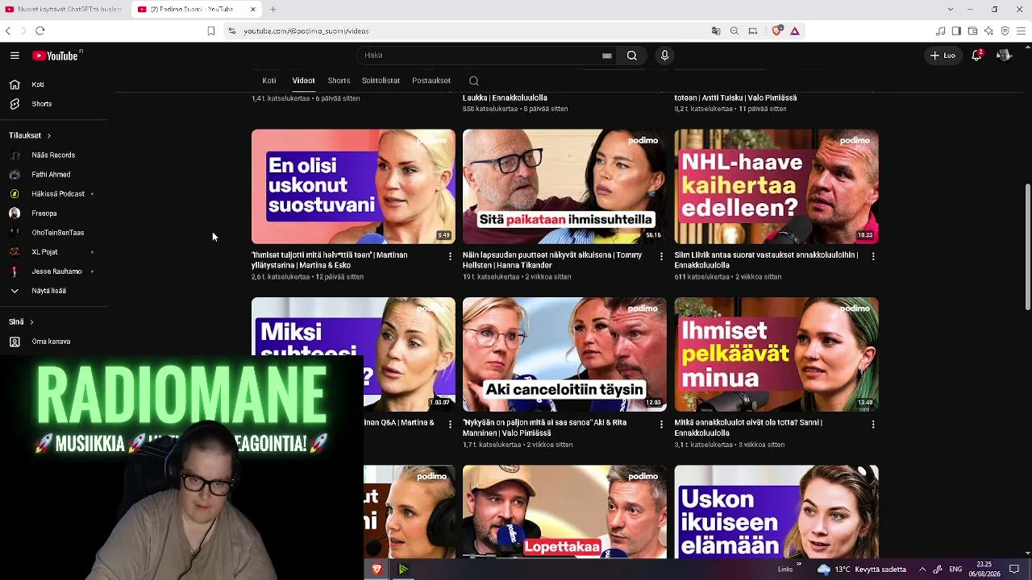Open options for Aki & Rita Manninen video
Screen dimensions: 1032x580
662,424
